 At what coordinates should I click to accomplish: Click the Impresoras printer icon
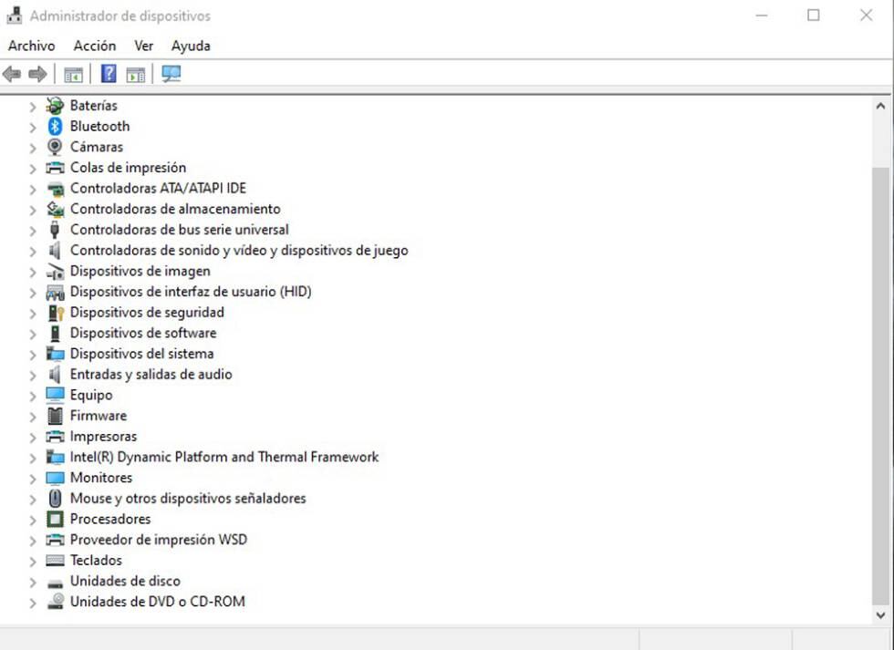[55, 436]
